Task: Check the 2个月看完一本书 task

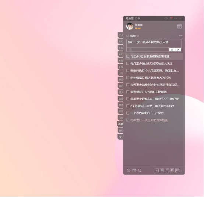Action: (x=128, y=106)
